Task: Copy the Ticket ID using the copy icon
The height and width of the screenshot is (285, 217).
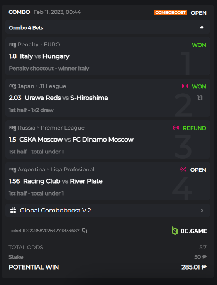Action: [x=85, y=231]
